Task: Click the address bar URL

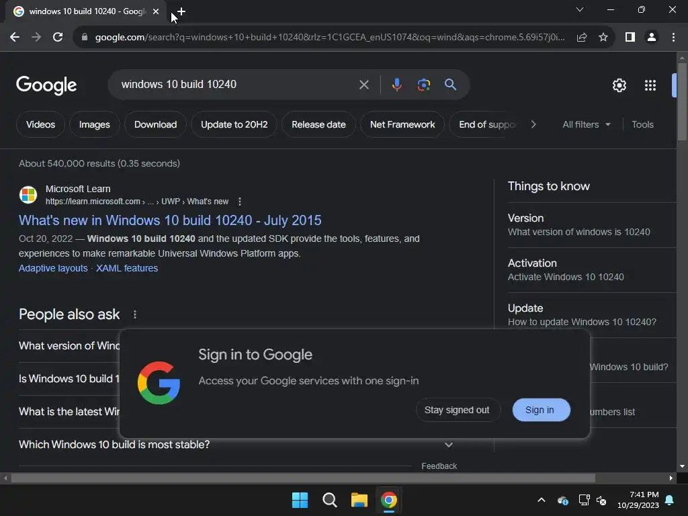Action: click(330, 38)
